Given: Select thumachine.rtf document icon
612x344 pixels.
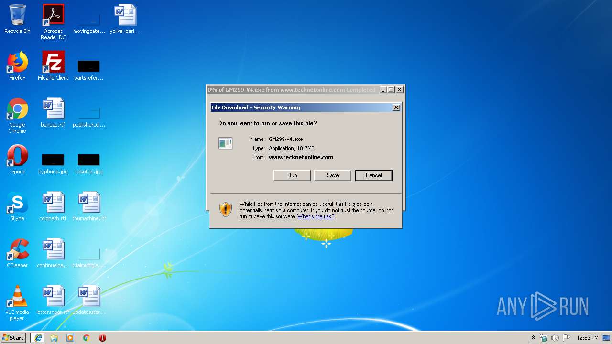Looking at the screenshot, I should pos(89,206).
